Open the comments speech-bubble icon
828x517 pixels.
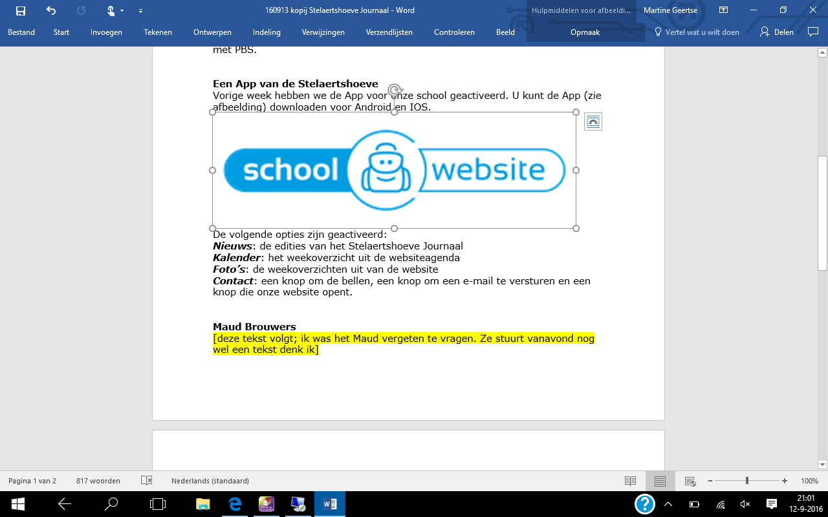pyautogui.click(x=813, y=32)
